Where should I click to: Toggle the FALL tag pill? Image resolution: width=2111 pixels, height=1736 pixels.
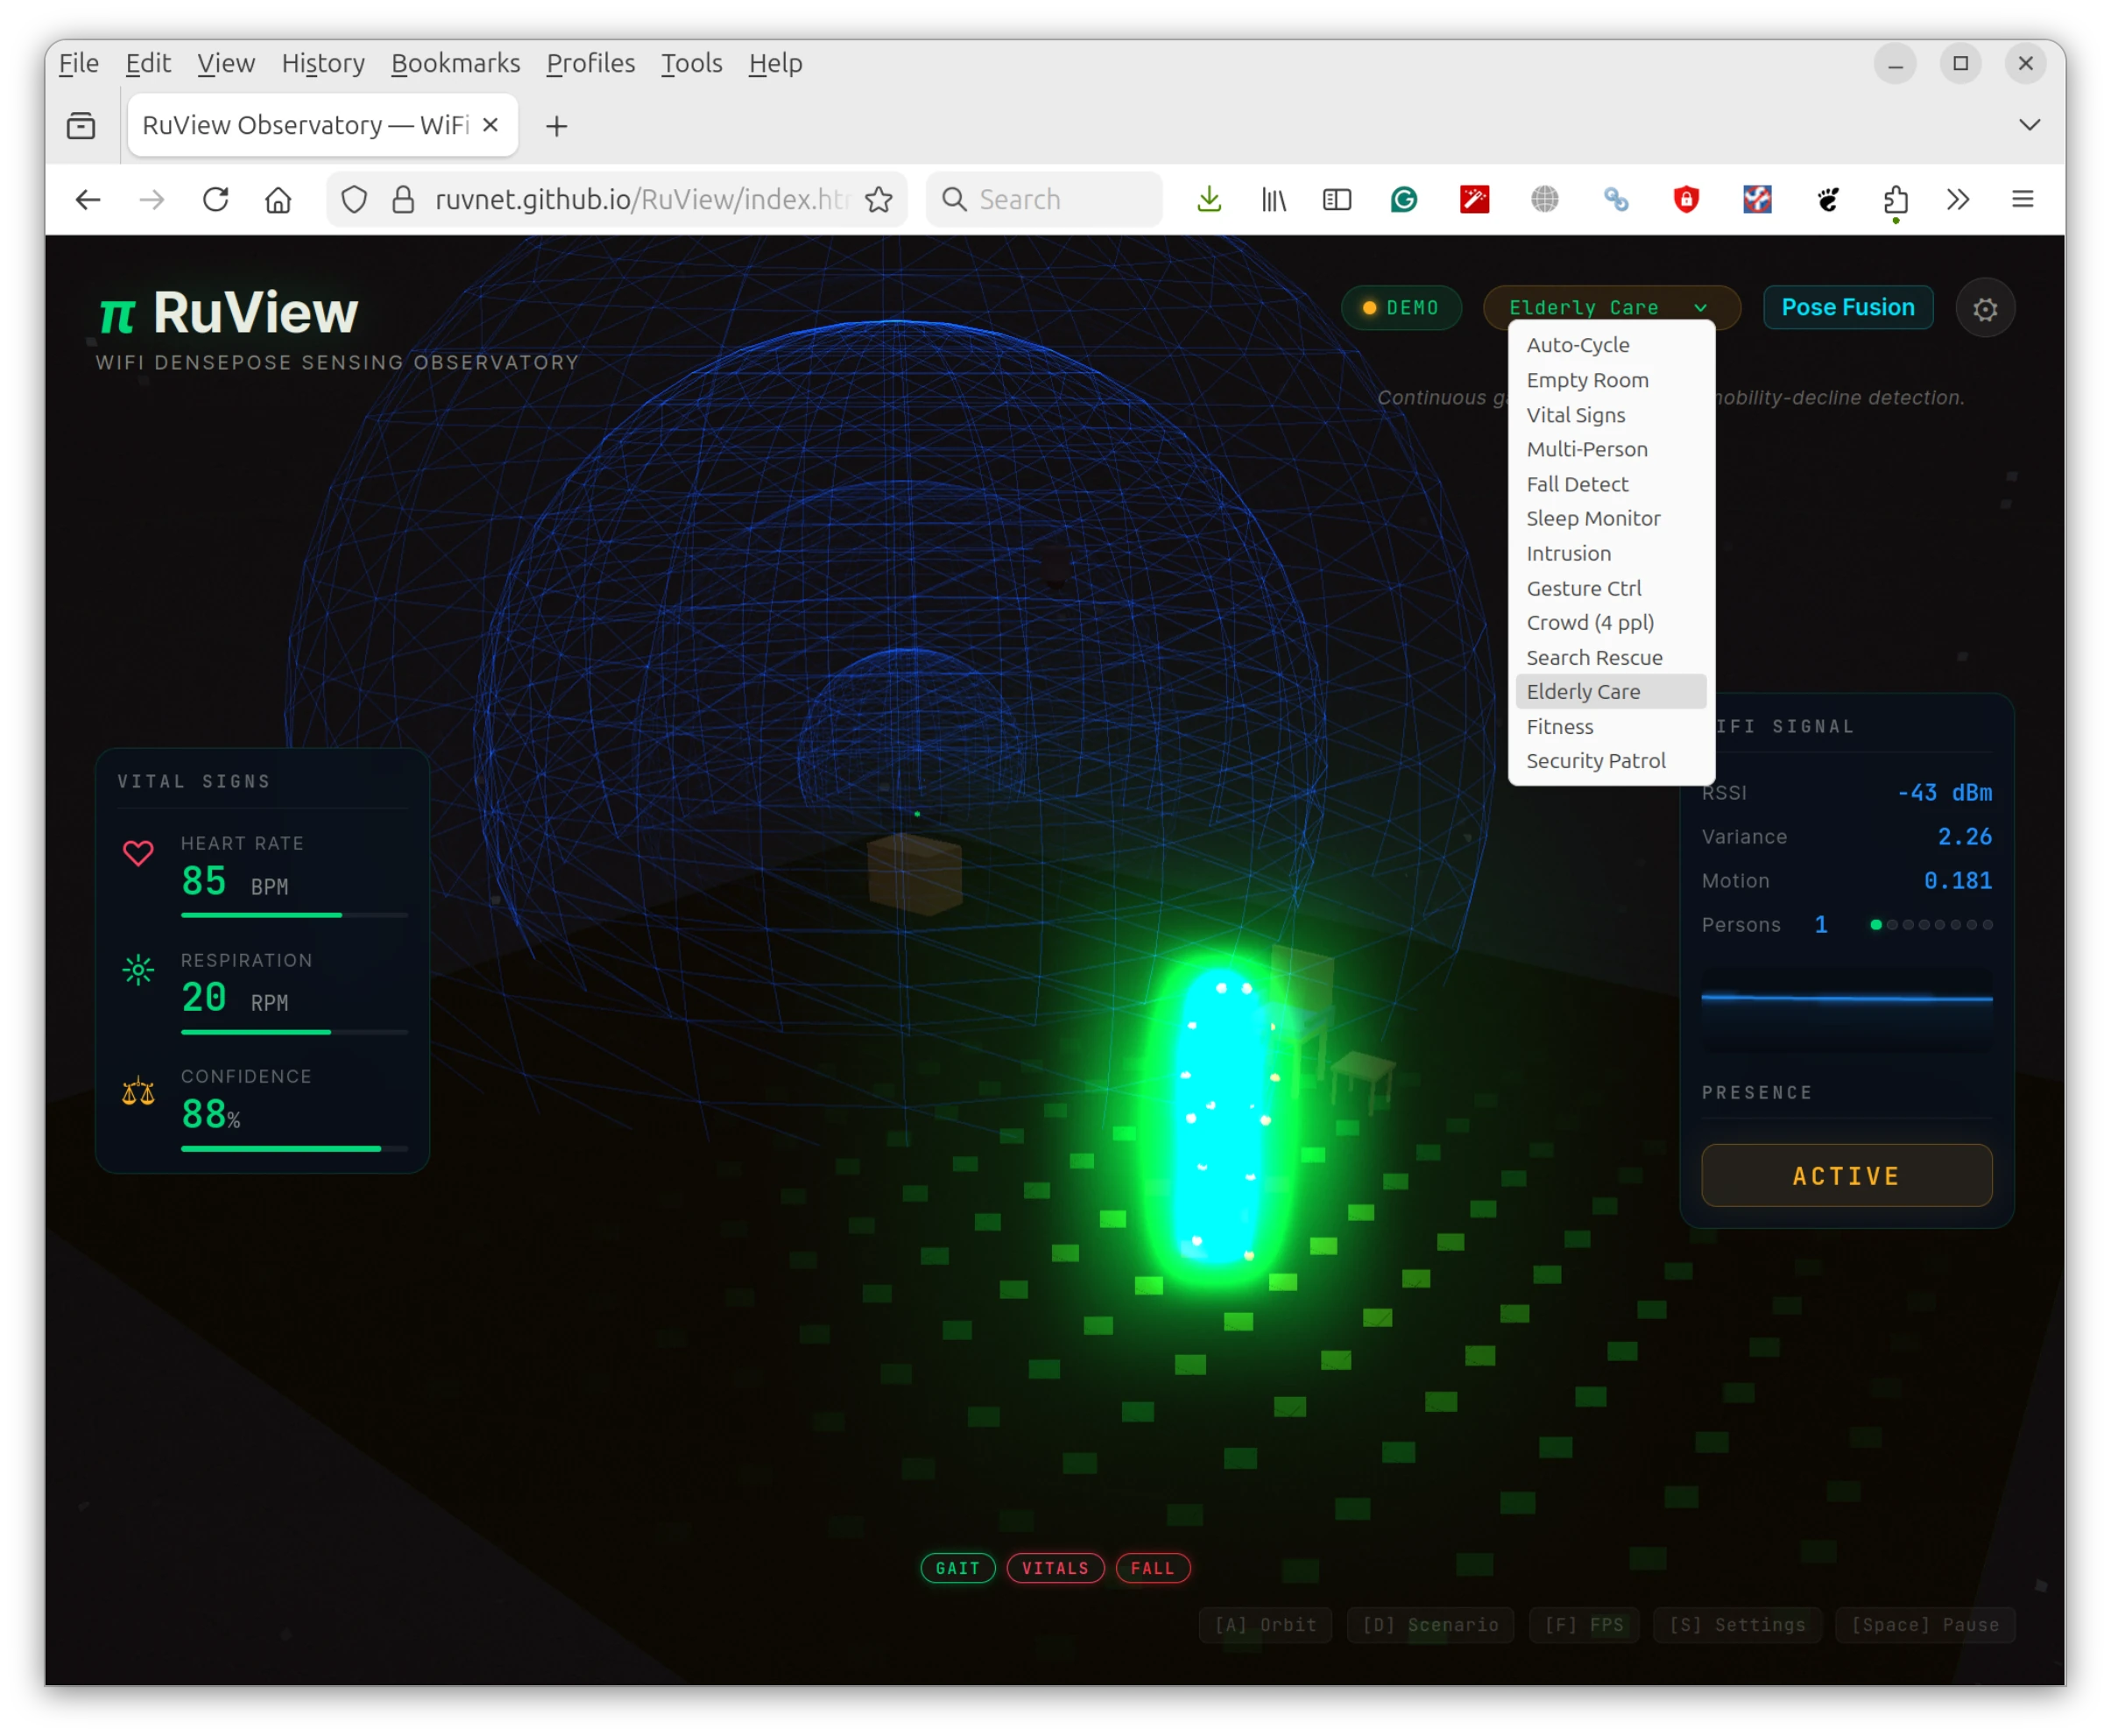[x=1152, y=1567]
